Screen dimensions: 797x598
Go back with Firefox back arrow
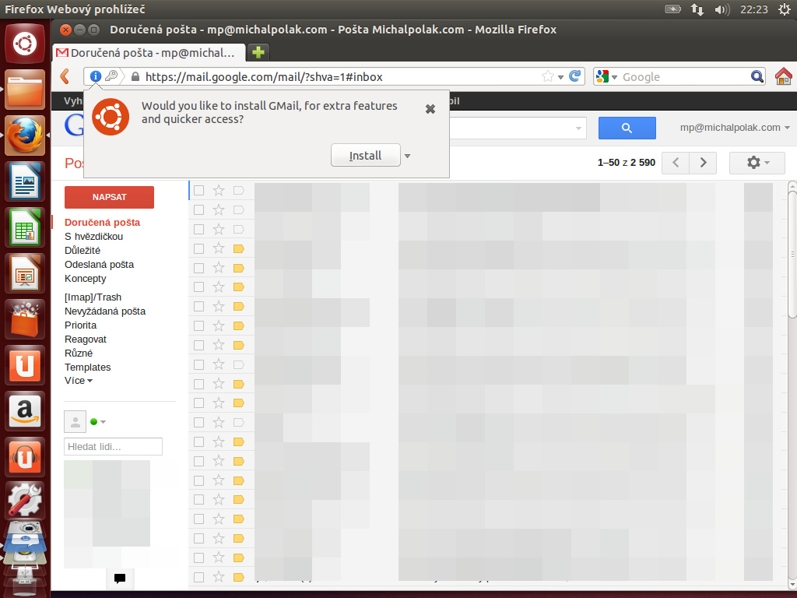(x=65, y=77)
